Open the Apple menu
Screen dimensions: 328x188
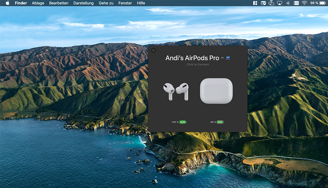(7, 3)
